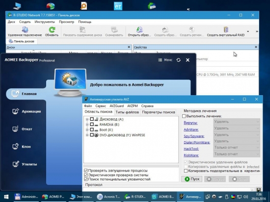This screenshot has height=202, width=270.
Task: Click the RiskWare link in AVZ
Action: 191,155
